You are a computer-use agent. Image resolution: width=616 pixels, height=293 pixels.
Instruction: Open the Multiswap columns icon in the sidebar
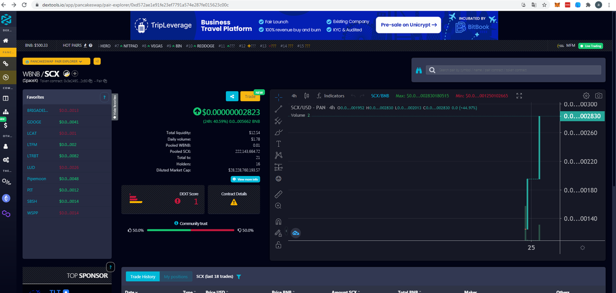6,98
